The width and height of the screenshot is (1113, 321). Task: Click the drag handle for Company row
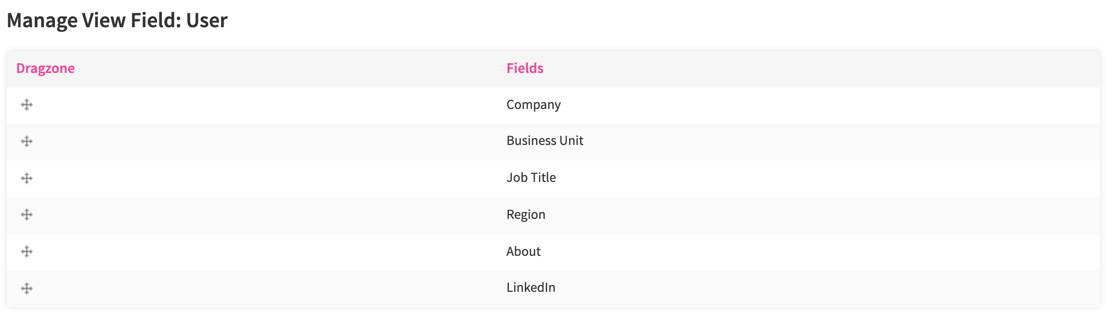point(27,105)
